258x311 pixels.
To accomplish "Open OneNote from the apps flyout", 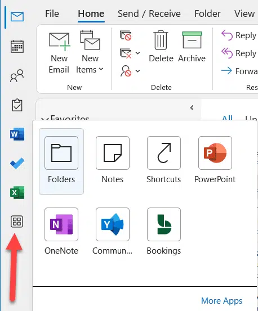I will point(61,231).
